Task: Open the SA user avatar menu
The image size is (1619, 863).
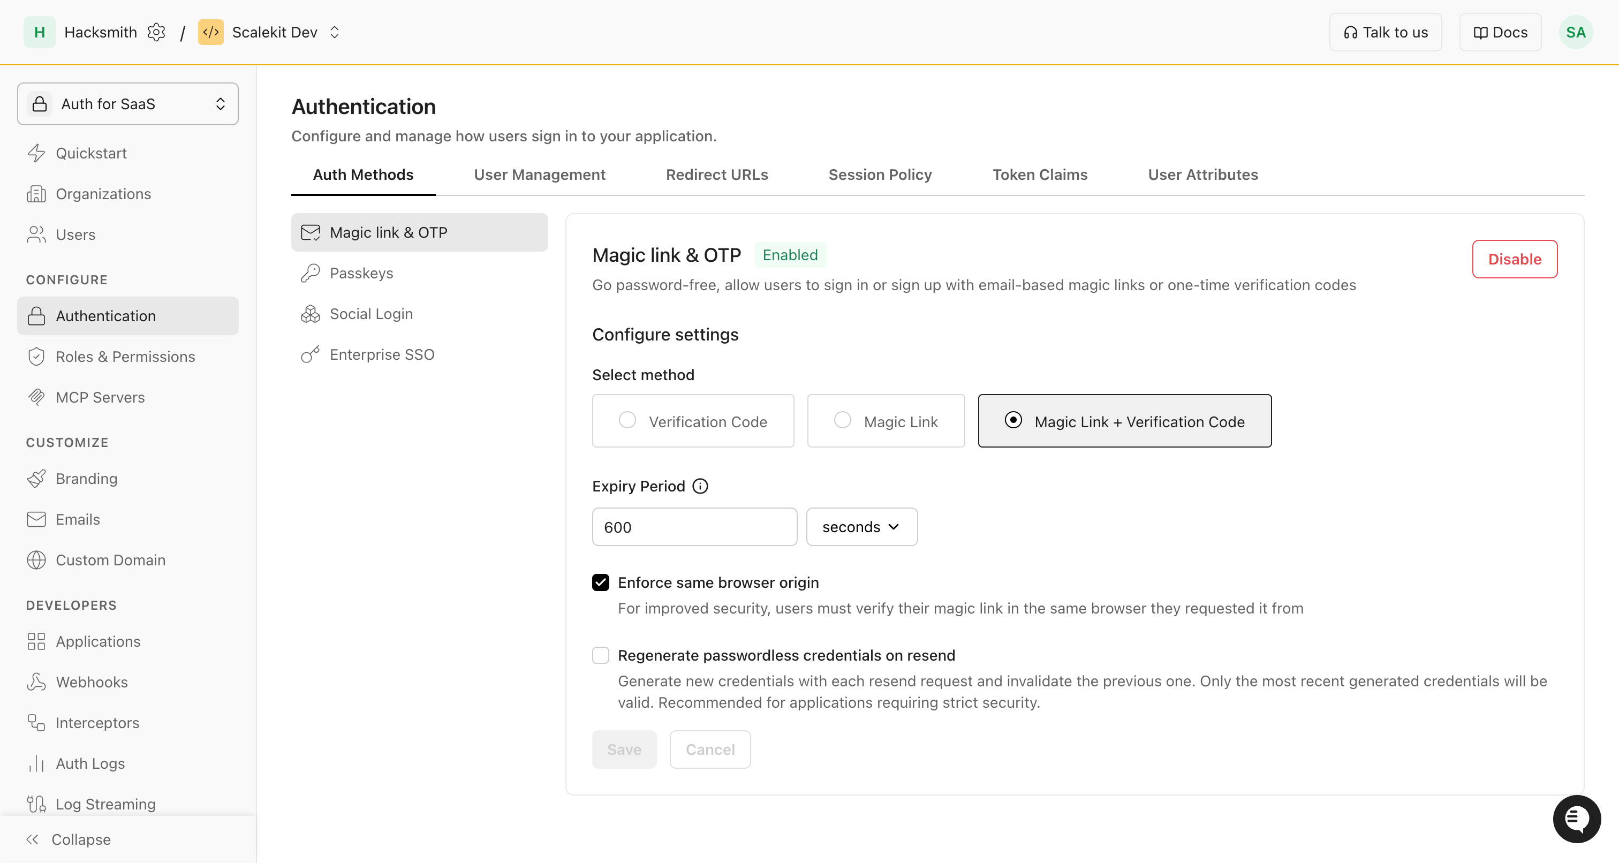Action: click(x=1575, y=32)
